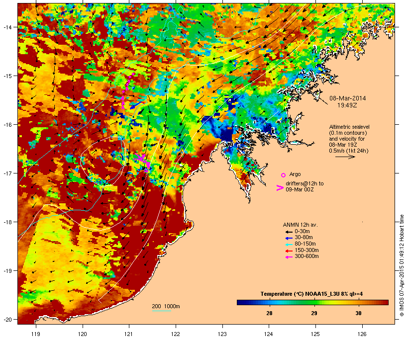The width and height of the screenshot is (408, 338).
Task: Click the -16 latitude axis label
Action: tap(8, 125)
